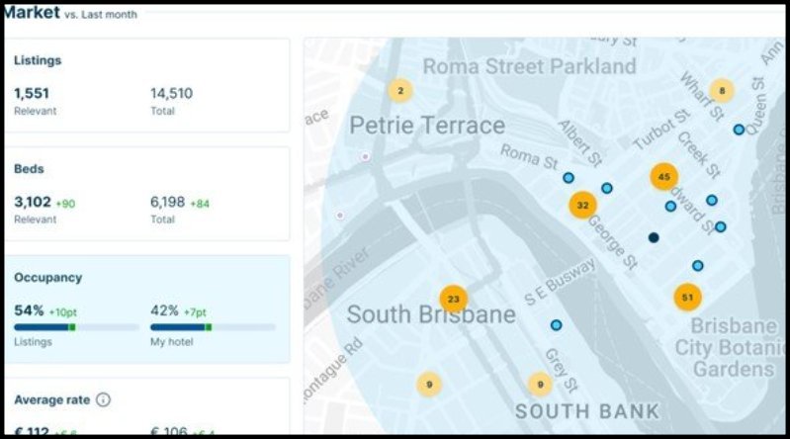Open the map cluster marker labeled 8
Viewport: 790px width, 439px height.
tap(722, 91)
